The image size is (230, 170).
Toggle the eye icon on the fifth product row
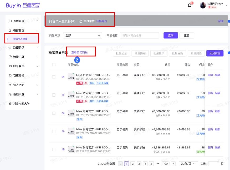tap(63, 149)
